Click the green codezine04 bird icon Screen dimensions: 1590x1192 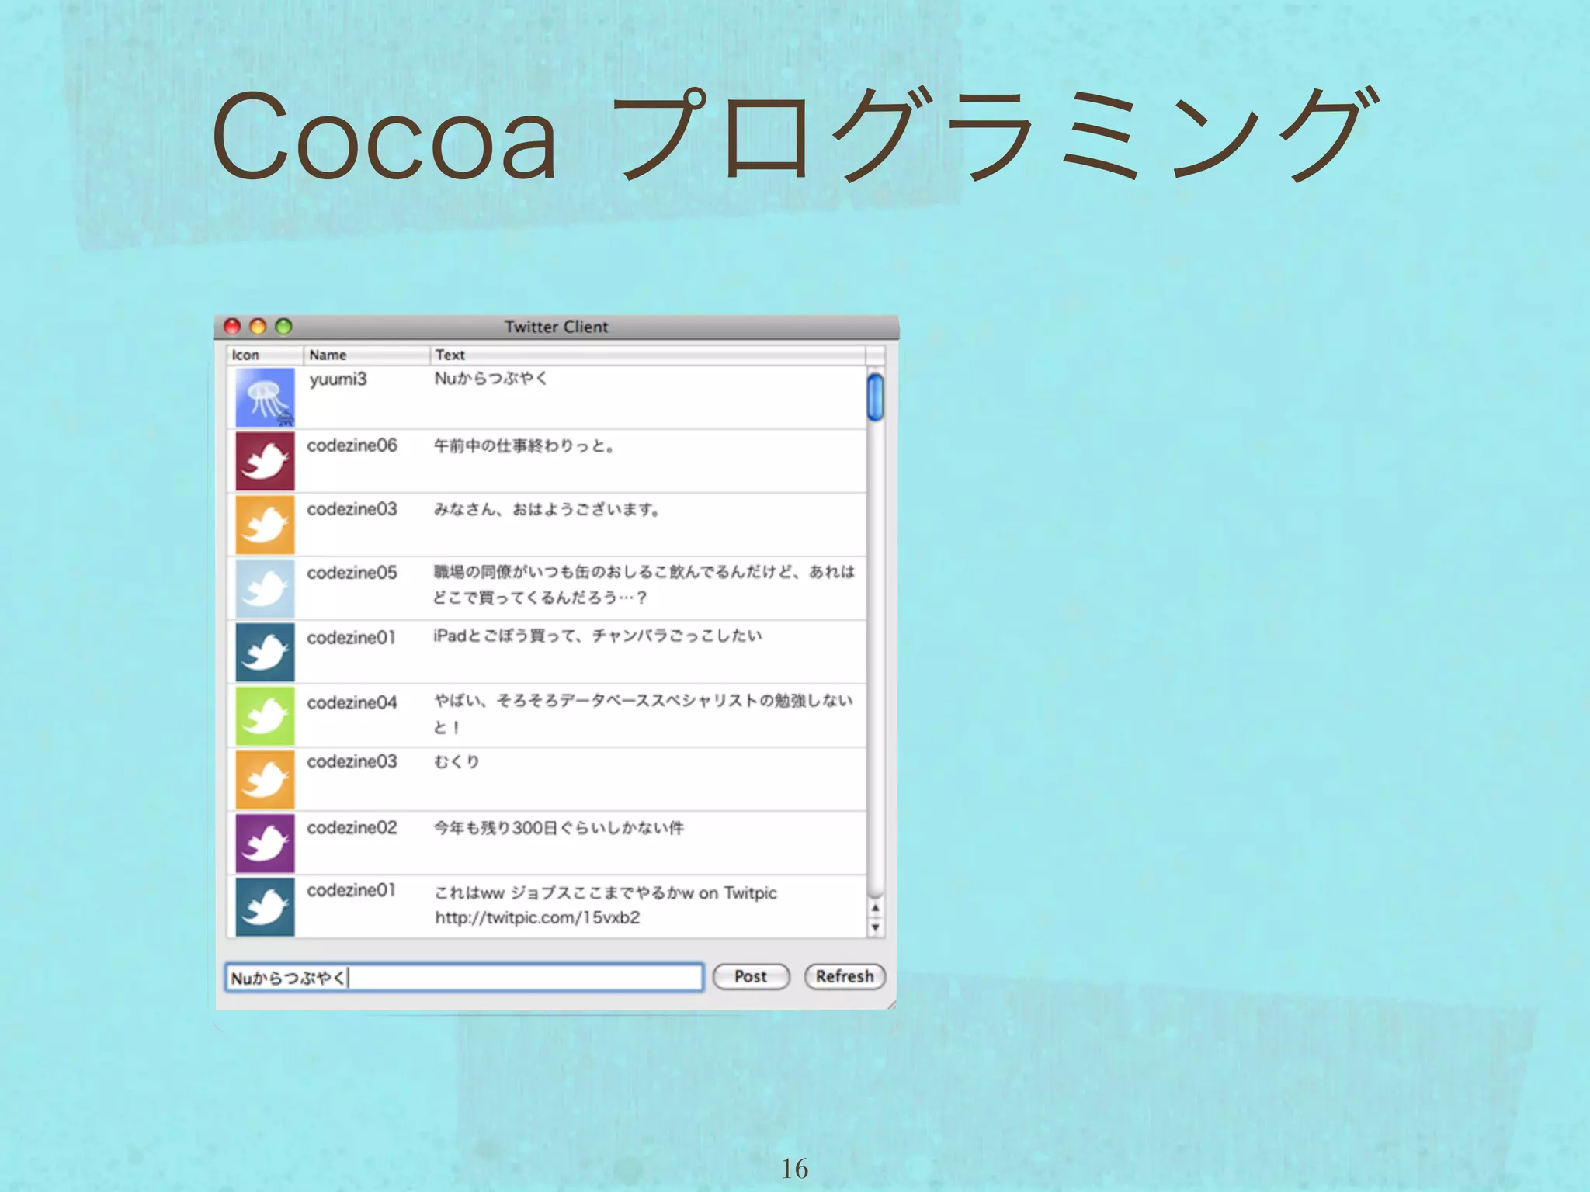(x=265, y=716)
